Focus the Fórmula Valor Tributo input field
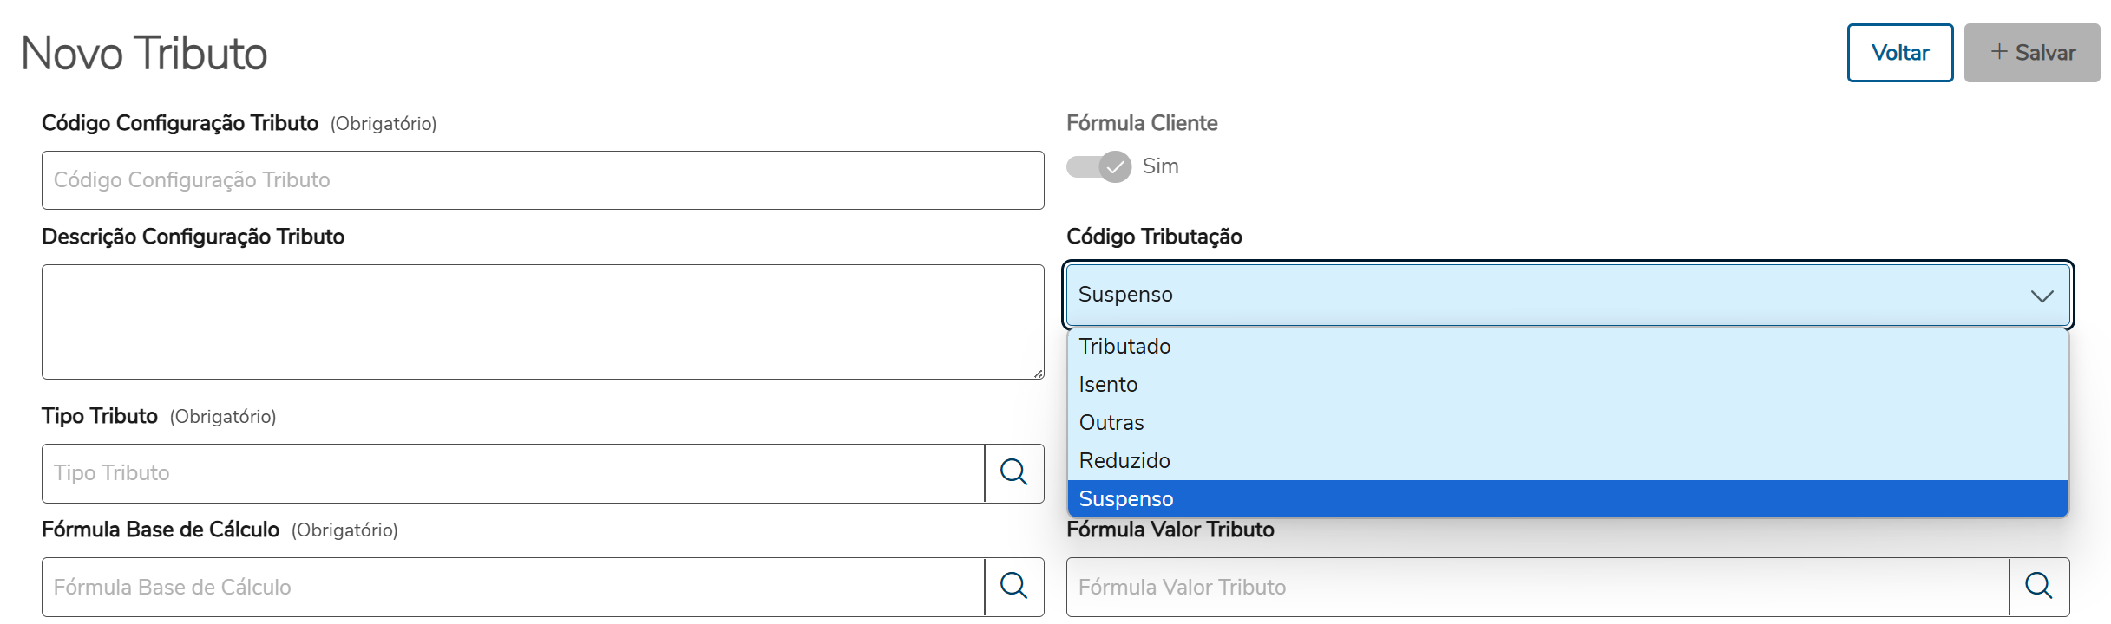 tap(1536, 587)
